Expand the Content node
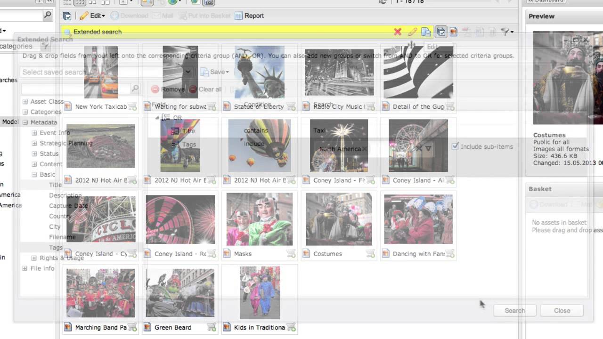The image size is (603, 339). (x=34, y=164)
